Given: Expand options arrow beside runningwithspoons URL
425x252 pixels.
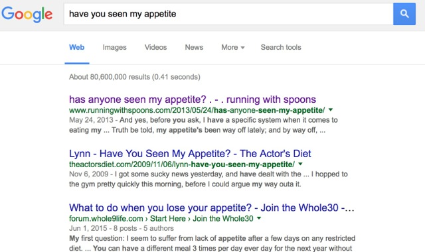Looking at the screenshot, I should pos(331,109).
